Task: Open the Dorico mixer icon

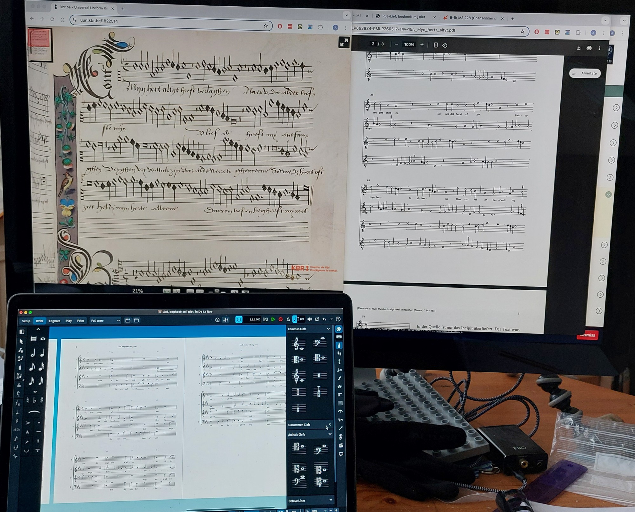Action: 226,320
